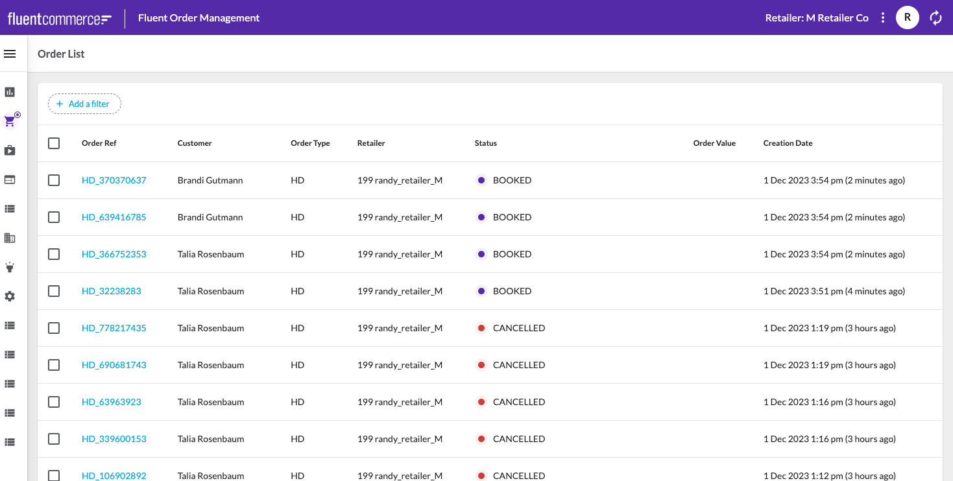Open the Retailer: M Retailer Co selector
Image resolution: width=953 pixels, height=481 pixels.
click(816, 18)
